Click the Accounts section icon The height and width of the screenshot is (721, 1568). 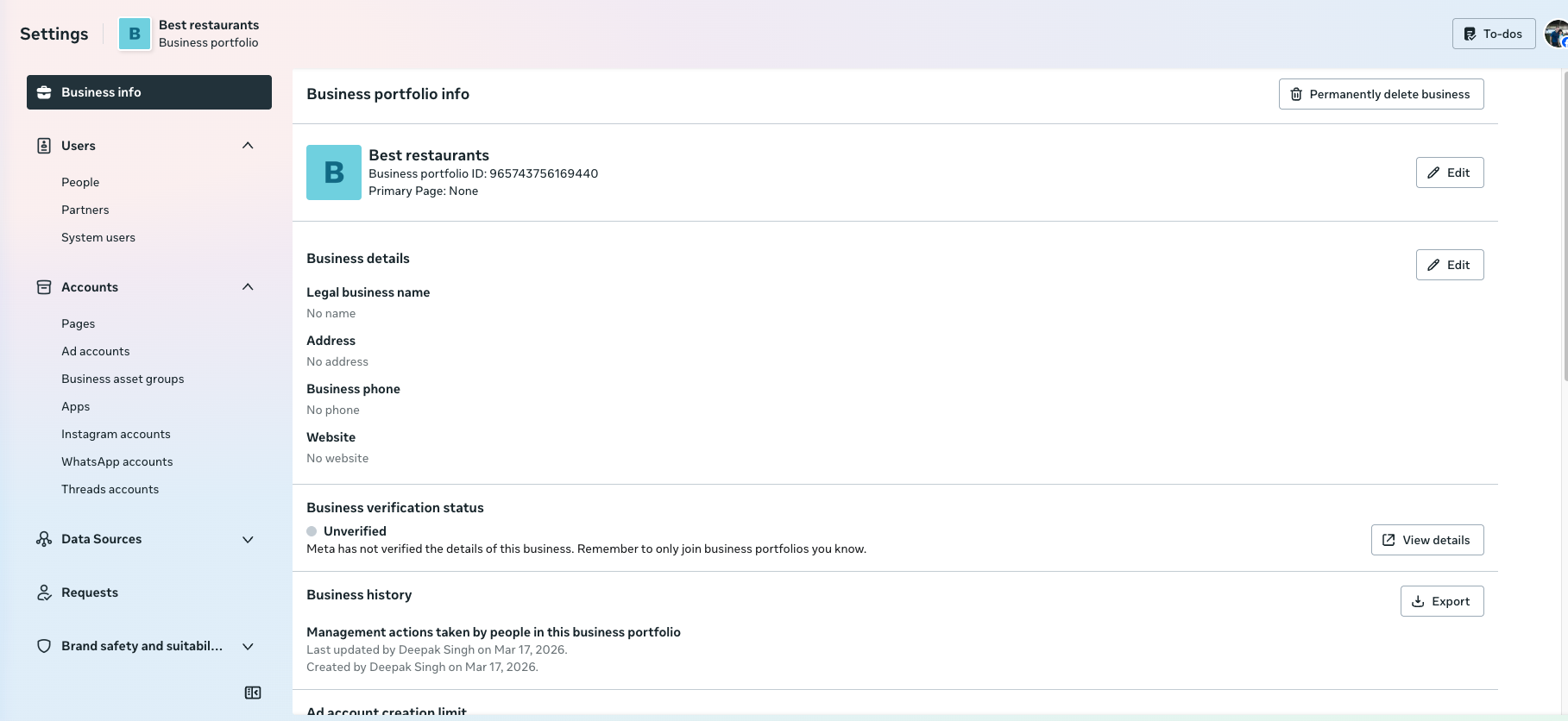(x=44, y=287)
